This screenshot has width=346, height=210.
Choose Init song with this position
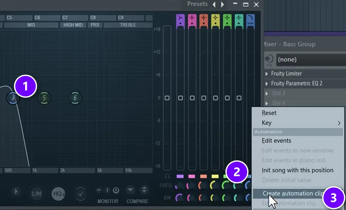pos(298,170)
